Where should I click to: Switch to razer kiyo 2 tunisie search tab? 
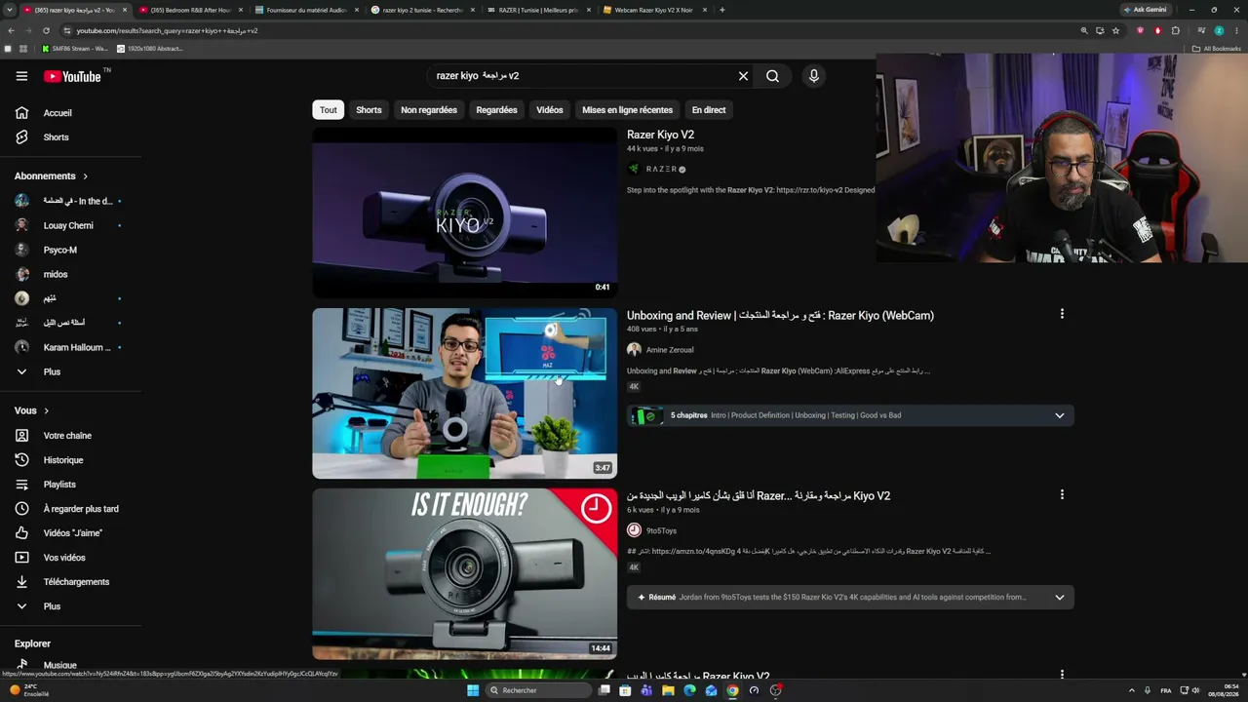click(x=421, y=10)
